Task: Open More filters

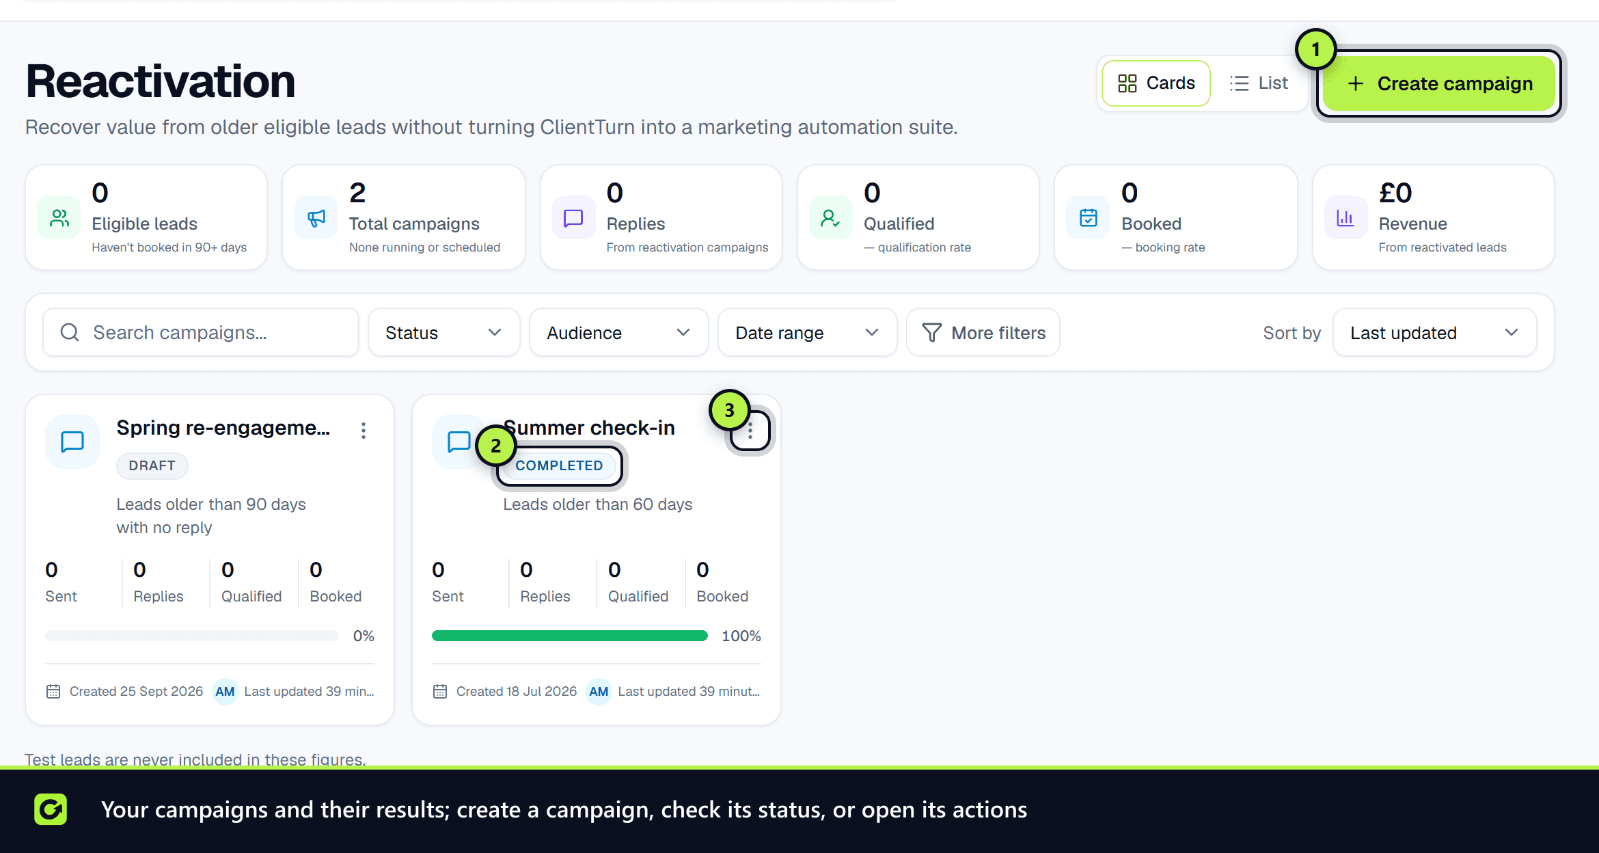Action: (x=983, y=332)
